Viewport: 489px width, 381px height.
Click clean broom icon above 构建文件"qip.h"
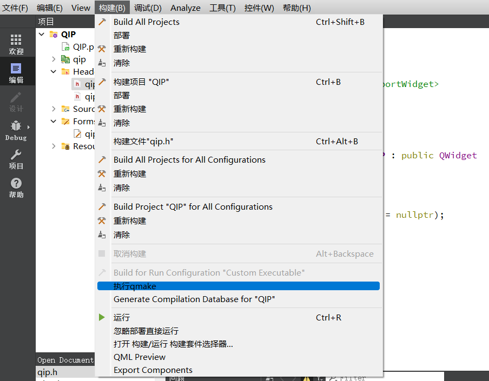pyautogui.click(x=102, y=123)
